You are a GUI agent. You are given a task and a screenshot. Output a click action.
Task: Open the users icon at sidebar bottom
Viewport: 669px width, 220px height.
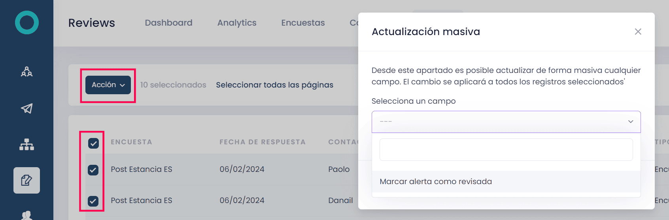pyautogui.click(x=27, y=215)
